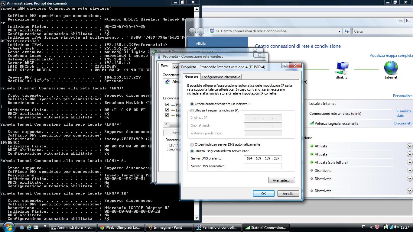Click Server DNS value 184.169.139.227 in command prompt

(x=122, y=77)
